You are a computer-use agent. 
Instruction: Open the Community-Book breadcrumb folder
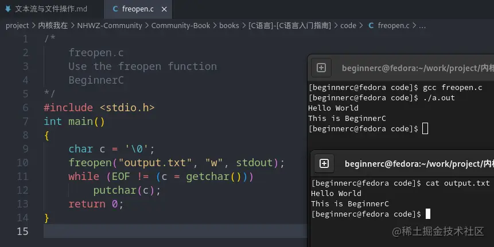click(x=181, y=26)
